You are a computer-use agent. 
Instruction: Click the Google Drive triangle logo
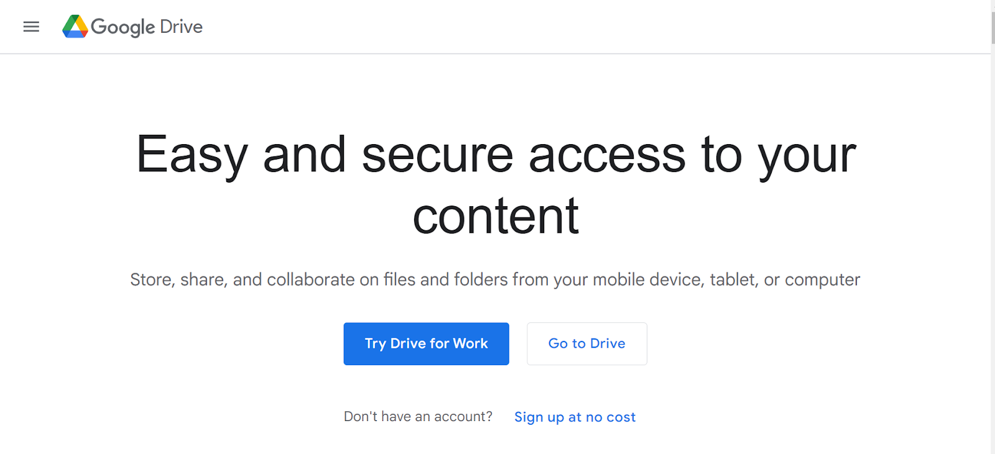(x=75, y=27)
